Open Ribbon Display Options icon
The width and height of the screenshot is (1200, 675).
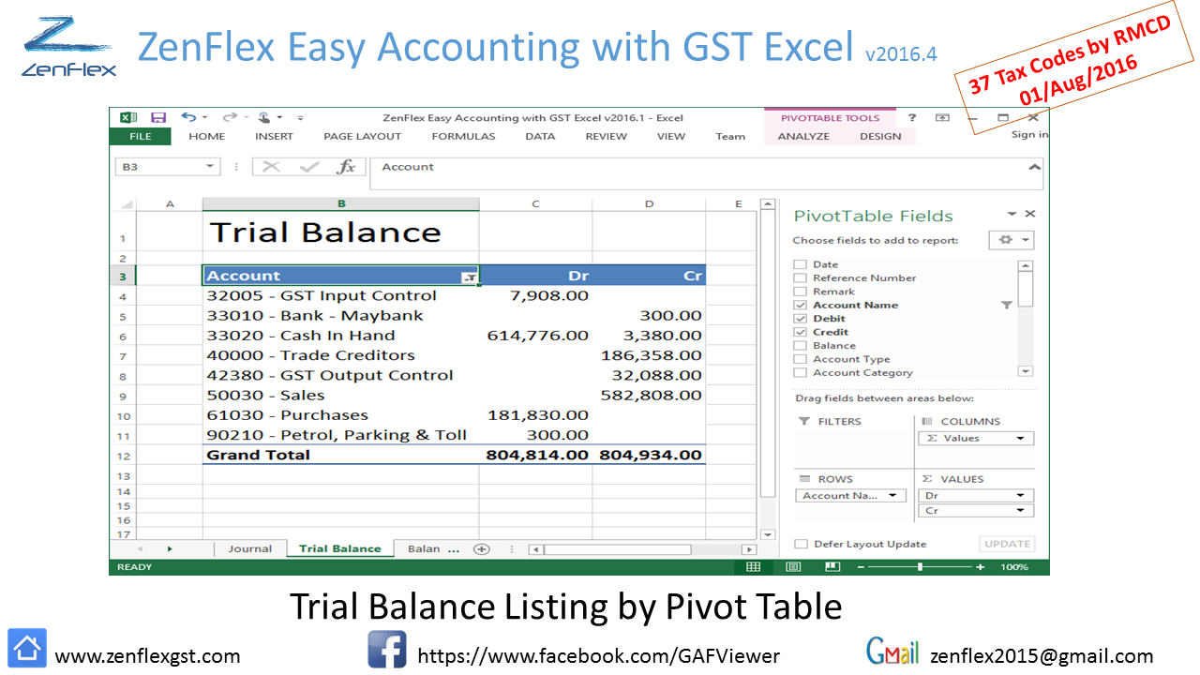942,118
